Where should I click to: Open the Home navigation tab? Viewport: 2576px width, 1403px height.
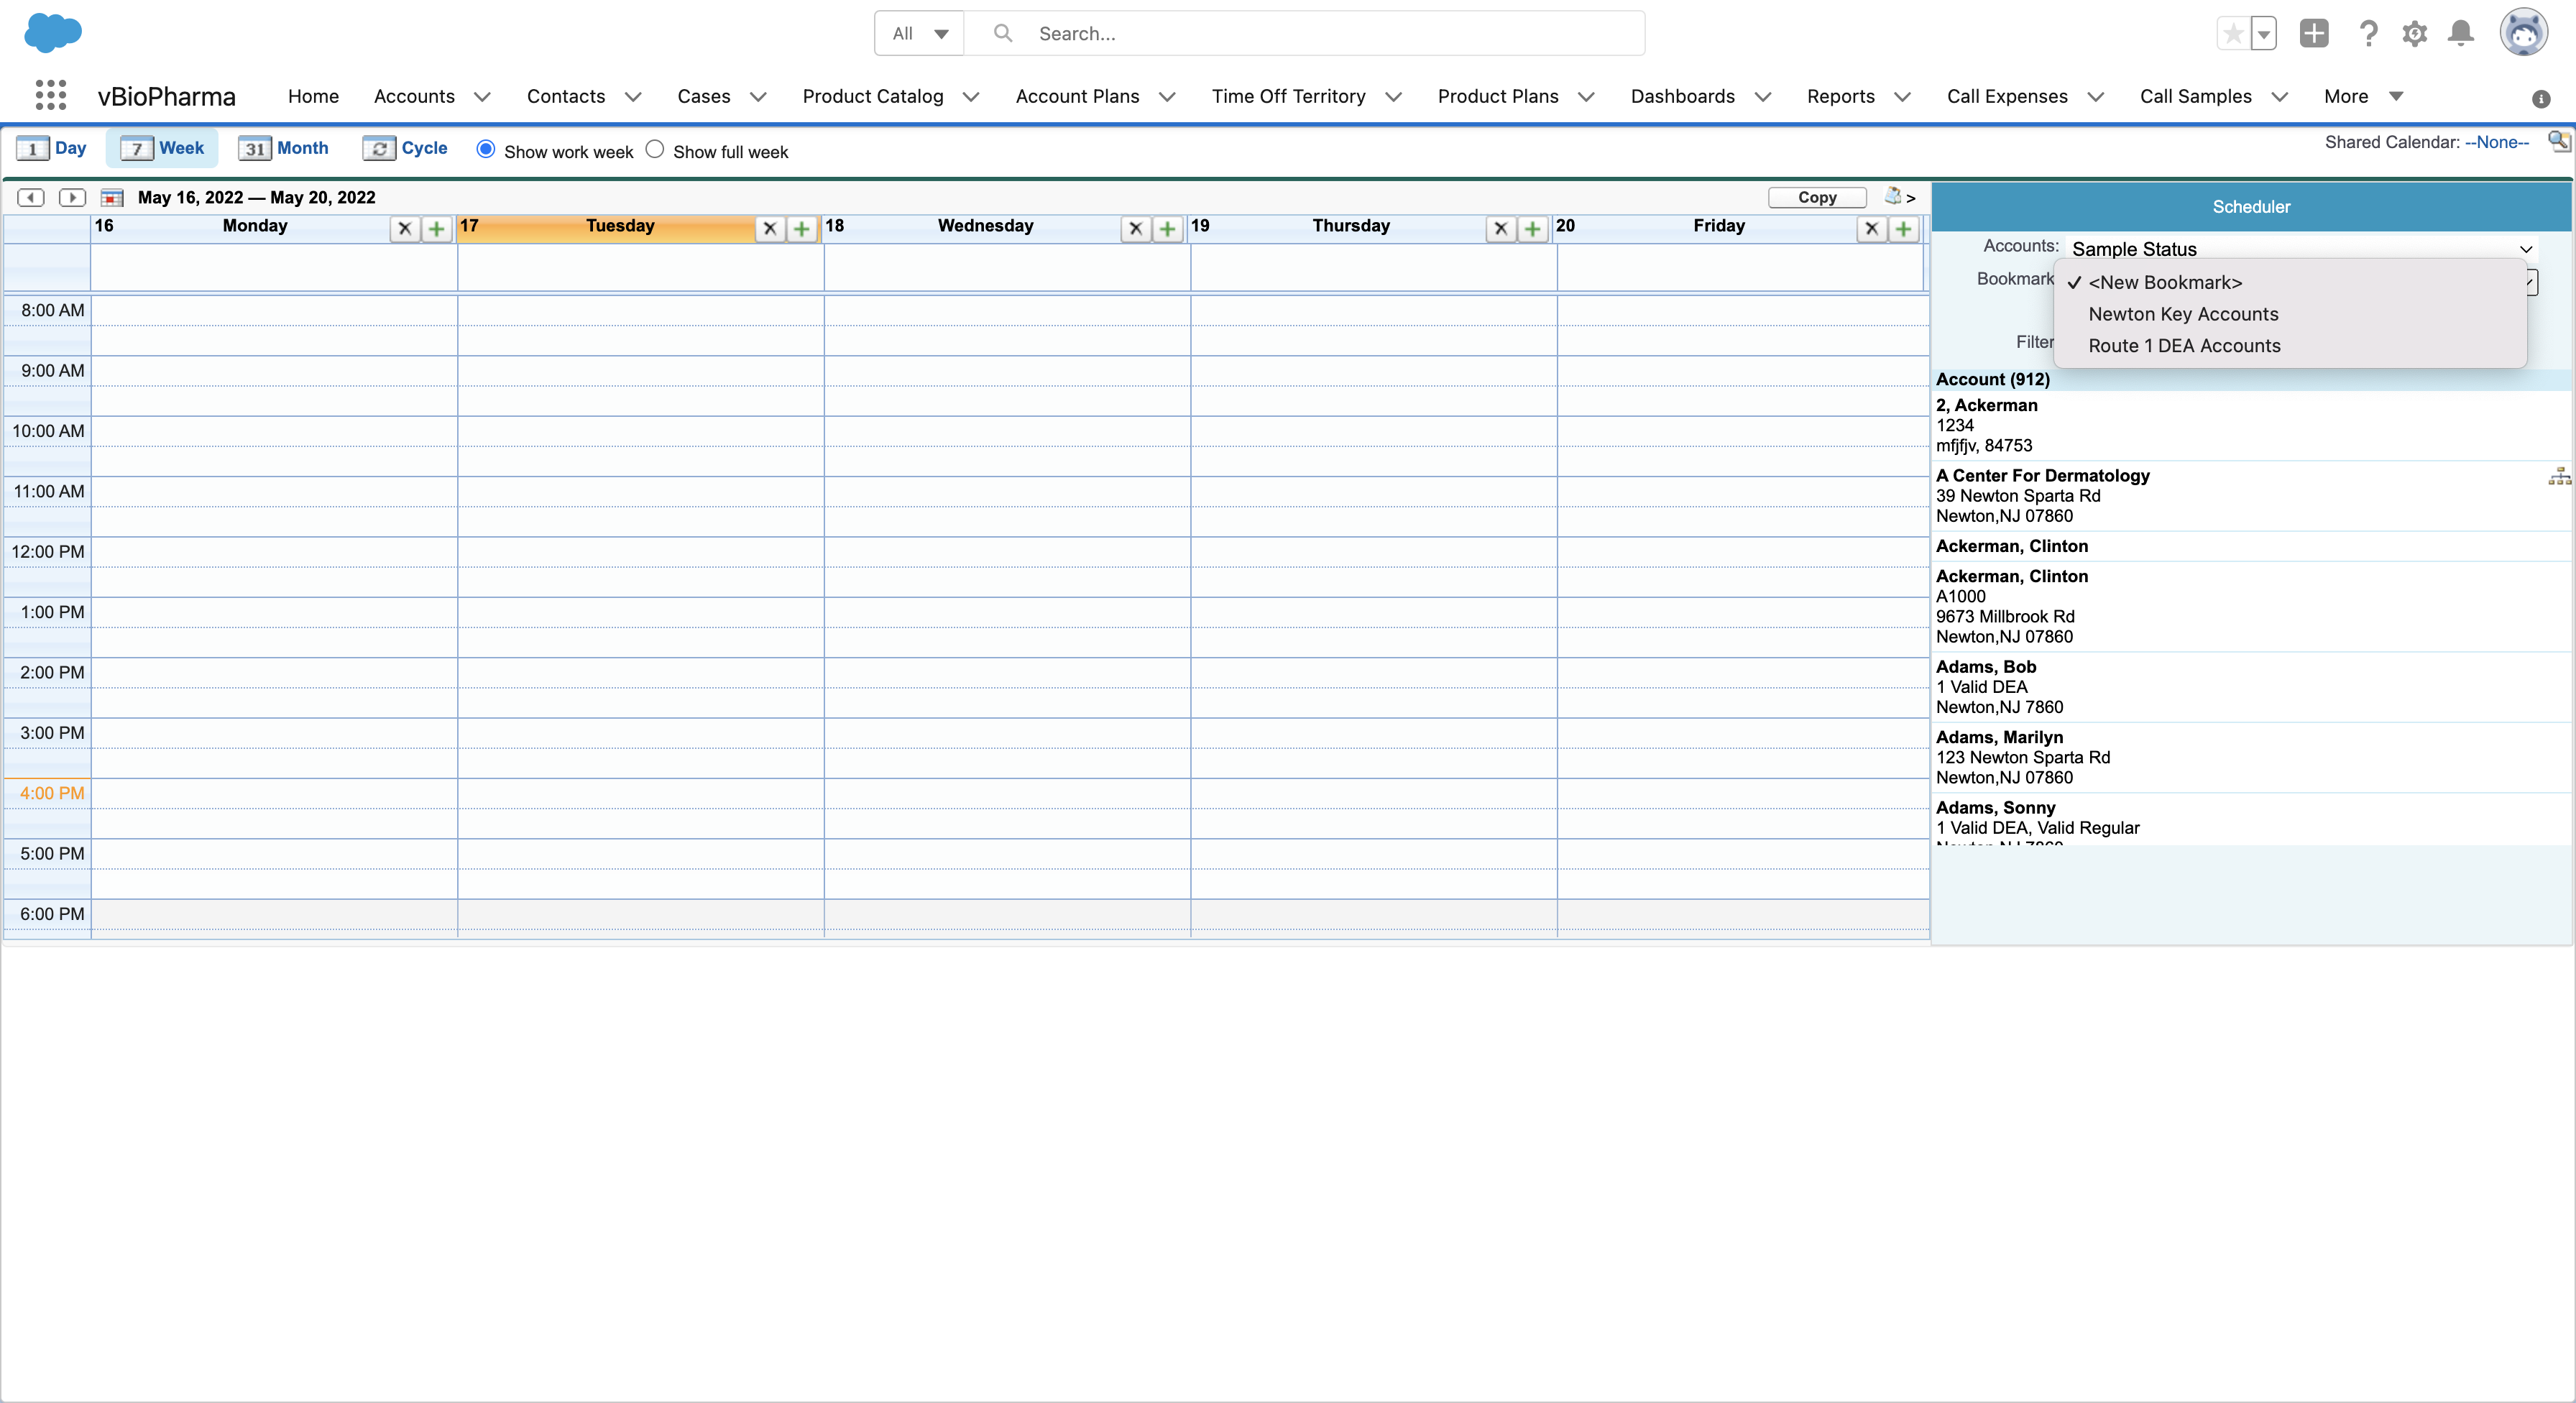pyautogui.click(x=313, y=96)
